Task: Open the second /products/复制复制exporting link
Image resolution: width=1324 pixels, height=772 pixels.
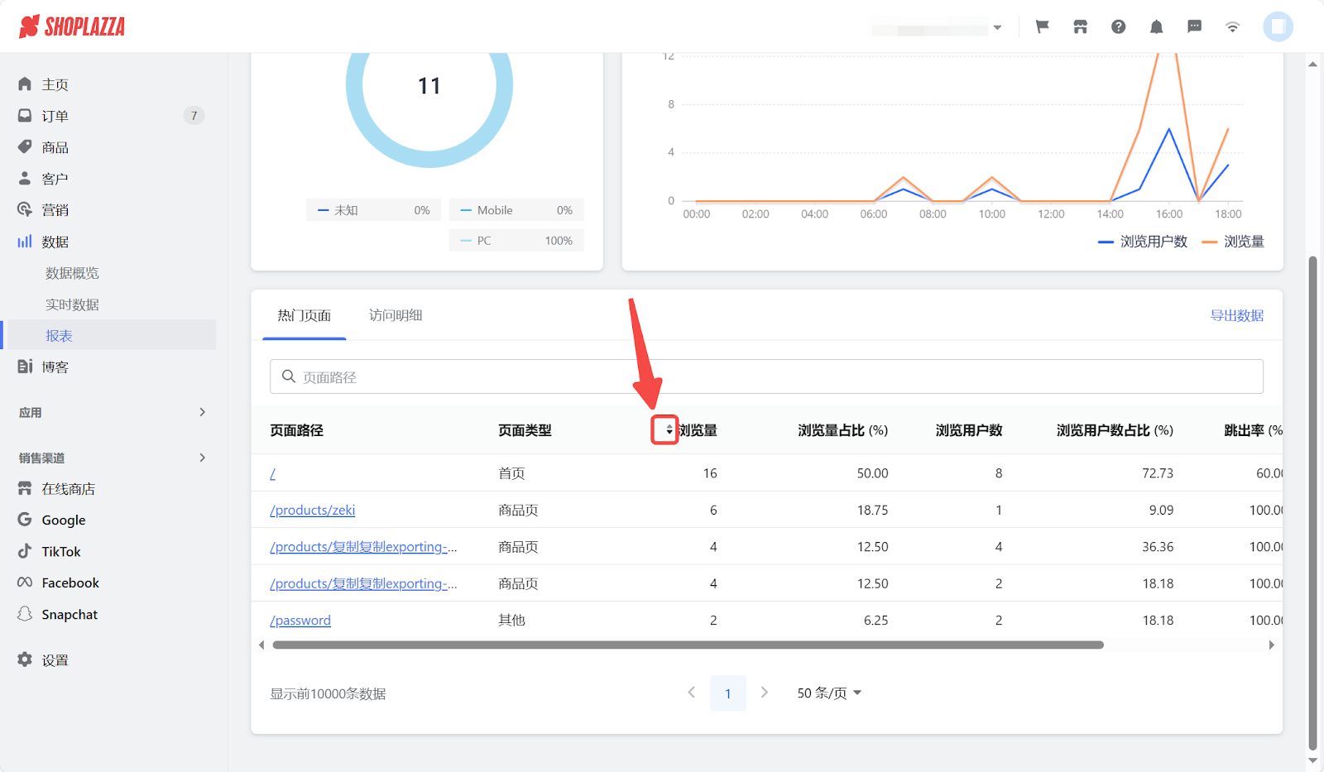Action: pos(363,583)
